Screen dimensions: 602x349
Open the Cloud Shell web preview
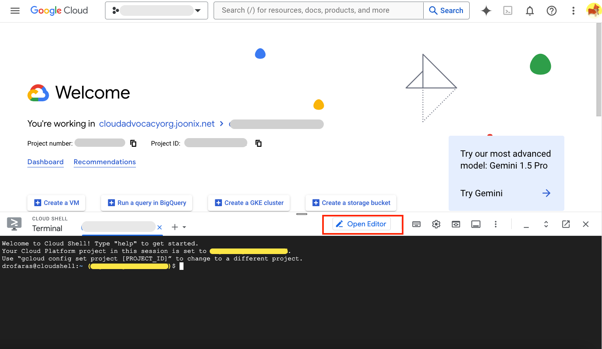pyautogui.click(x=456, y=224)
